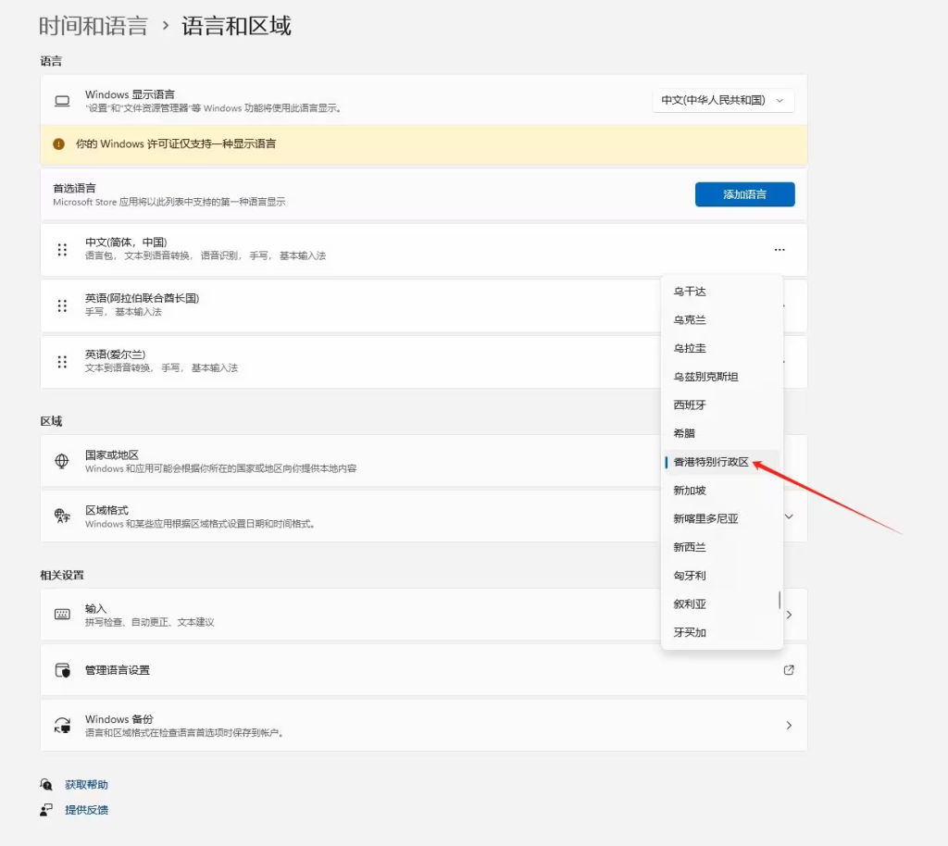The width and height of the screenshot is (948, 846).
Task: Click the keyboard icon next to 输入
Action: (62, 615)
